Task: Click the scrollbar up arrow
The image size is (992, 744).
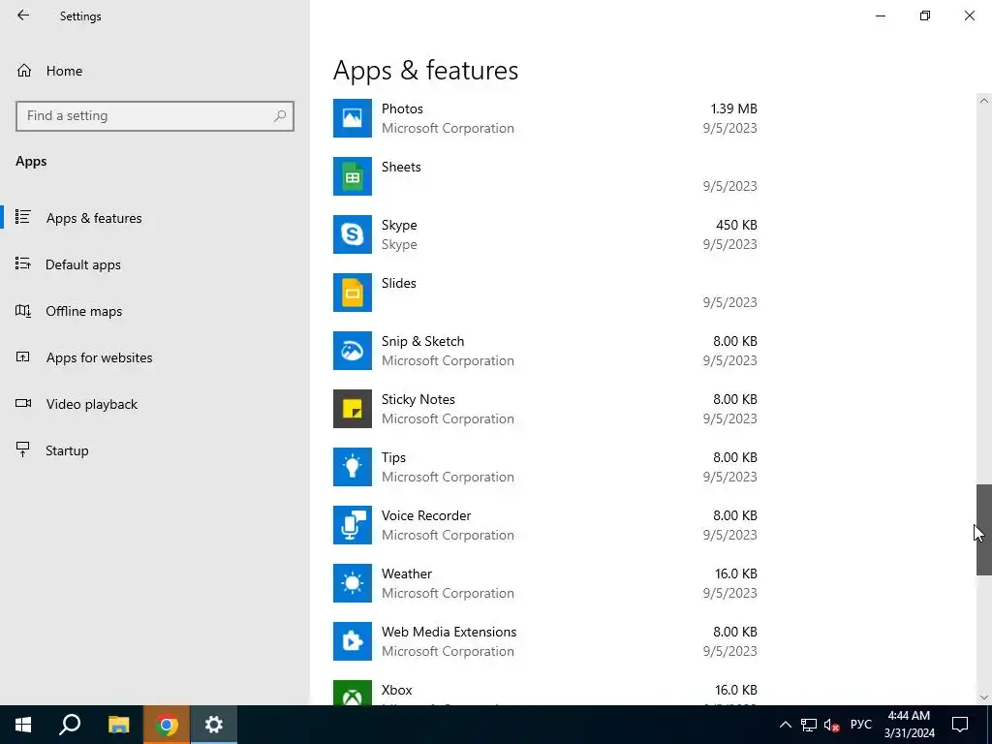Action: [x=984, y=101]
